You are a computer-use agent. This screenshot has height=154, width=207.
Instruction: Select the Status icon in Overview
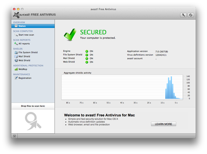point(16,26)
